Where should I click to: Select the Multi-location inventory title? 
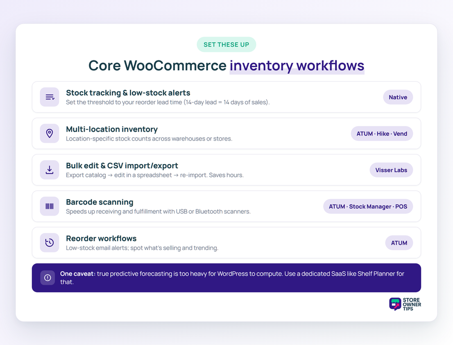(112, 129)
